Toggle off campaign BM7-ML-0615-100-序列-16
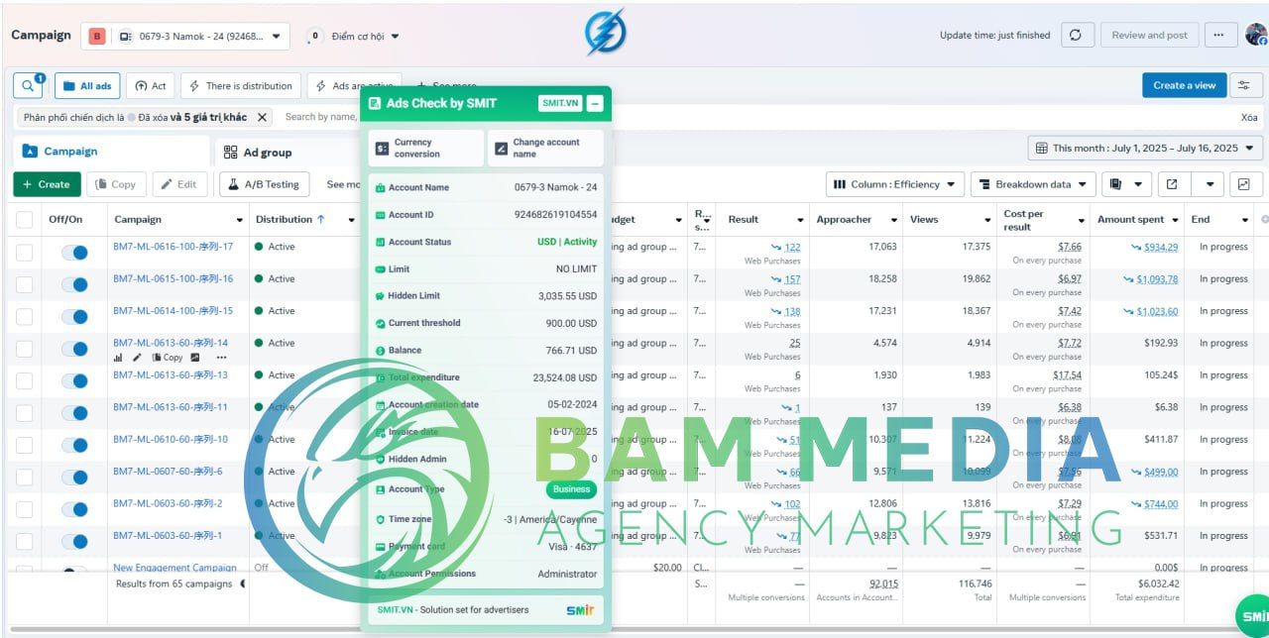The image size is (1269, 638). [x=74, y=284]
